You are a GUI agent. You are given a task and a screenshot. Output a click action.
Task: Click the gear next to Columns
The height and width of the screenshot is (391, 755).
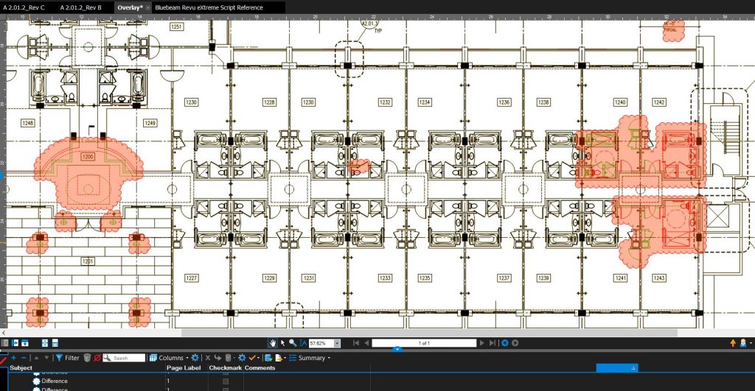point(195,358)
